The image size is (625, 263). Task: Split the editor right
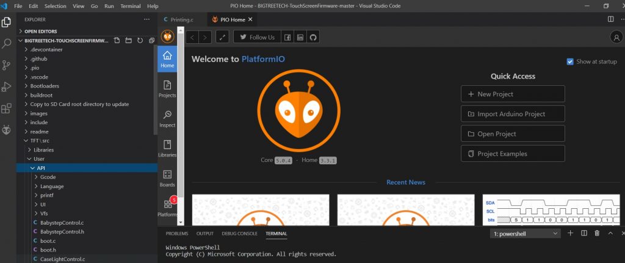[610, 19]
